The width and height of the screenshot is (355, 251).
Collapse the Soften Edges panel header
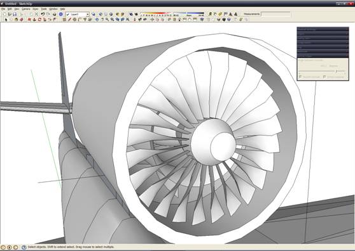pyautogui.click(x=323, y=56)
